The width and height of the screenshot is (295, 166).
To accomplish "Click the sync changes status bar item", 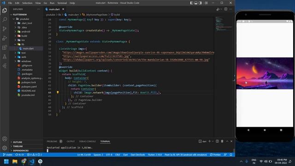I will tap(19, 154).
